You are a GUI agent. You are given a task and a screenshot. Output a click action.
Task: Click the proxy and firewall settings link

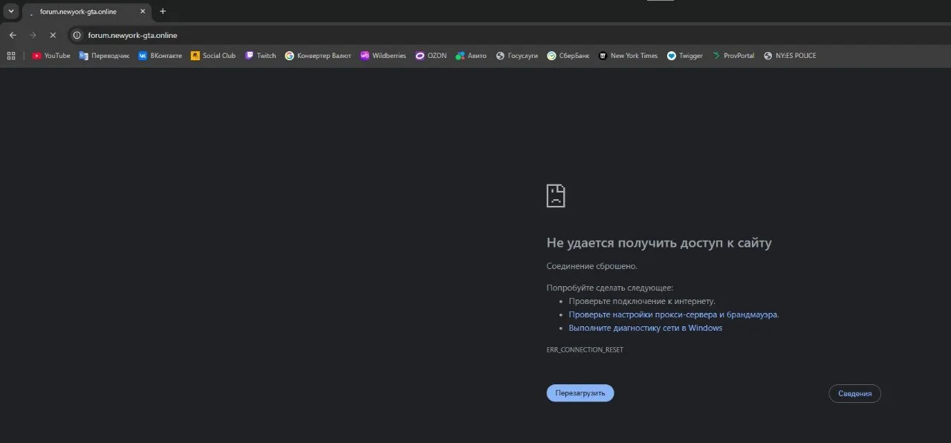point(674,314)
